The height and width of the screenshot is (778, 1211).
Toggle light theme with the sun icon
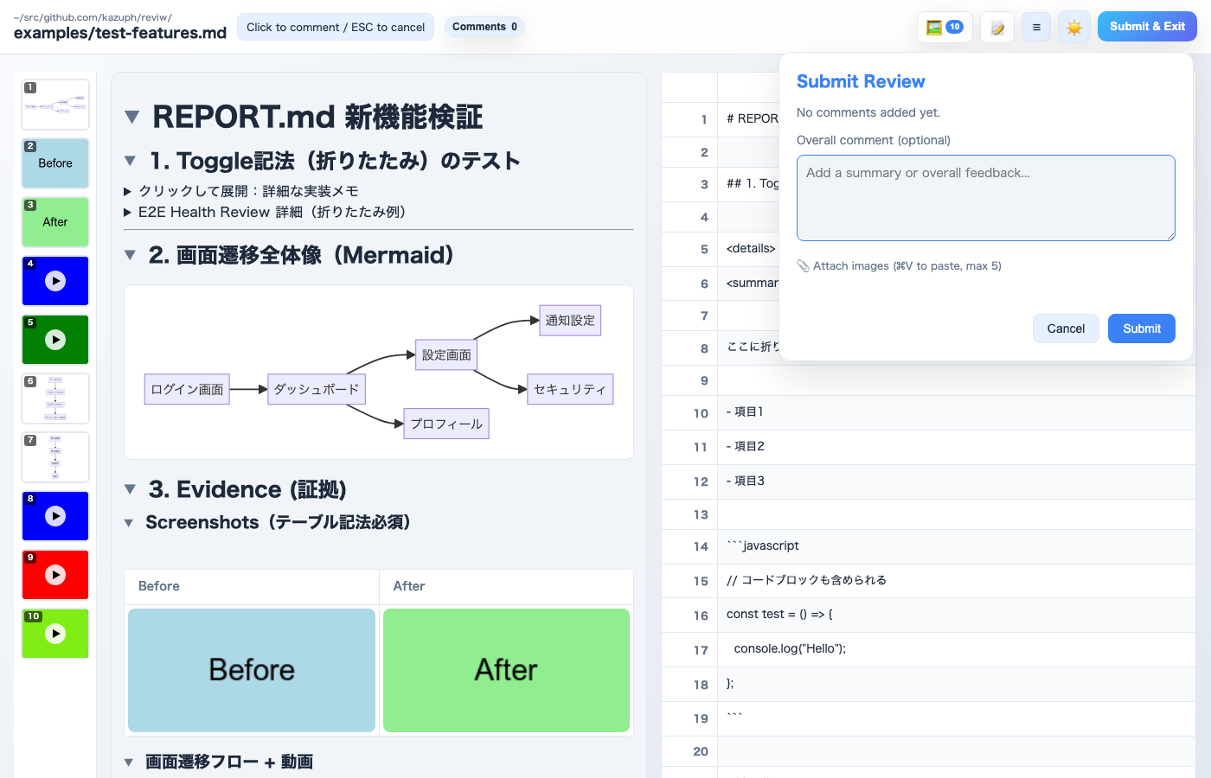(x=1074, y=27)
